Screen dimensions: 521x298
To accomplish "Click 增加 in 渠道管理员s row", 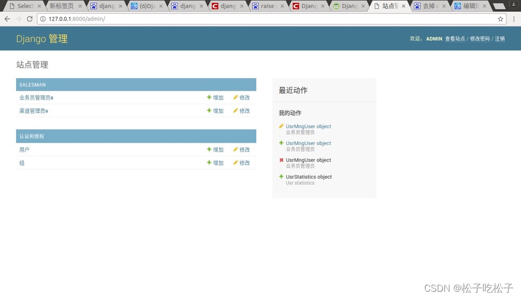I will (215, 110).
